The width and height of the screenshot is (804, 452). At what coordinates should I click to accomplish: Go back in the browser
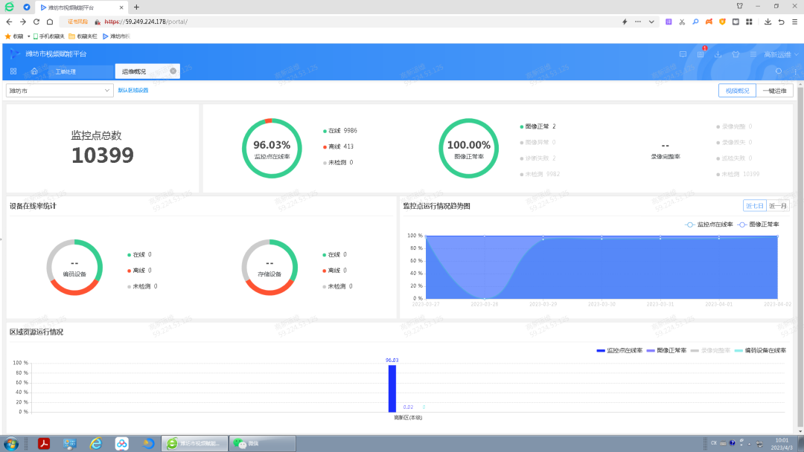click(x=9, y=22)
